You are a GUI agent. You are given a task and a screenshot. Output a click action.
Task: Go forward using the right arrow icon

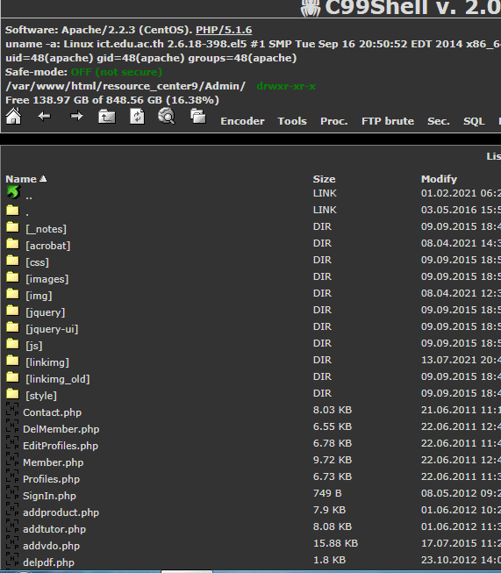click(x=76, y=116)
